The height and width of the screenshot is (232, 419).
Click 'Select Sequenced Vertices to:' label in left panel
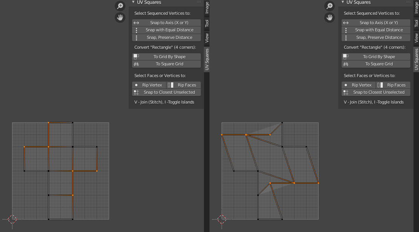point(162,13)
